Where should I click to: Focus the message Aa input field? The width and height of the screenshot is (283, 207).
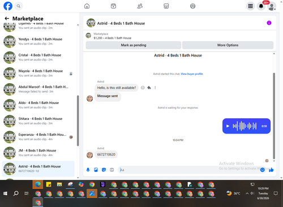[188, 170]
